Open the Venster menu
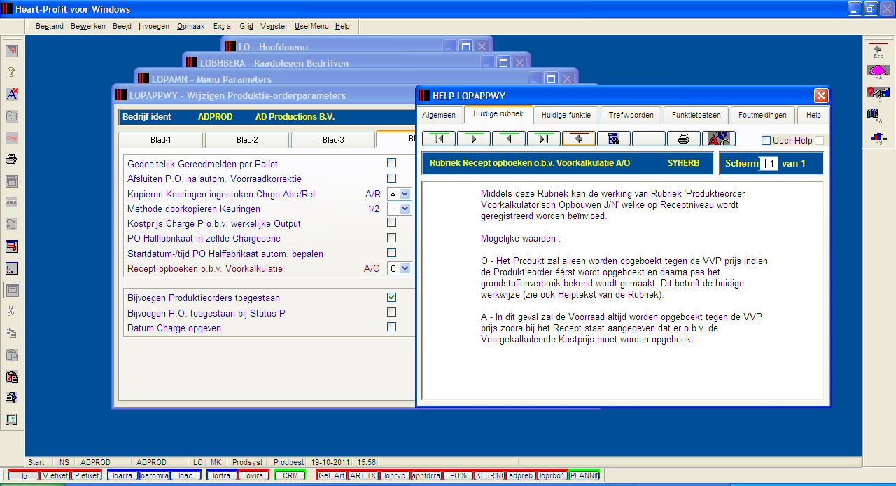 click(x=274, y=26)
